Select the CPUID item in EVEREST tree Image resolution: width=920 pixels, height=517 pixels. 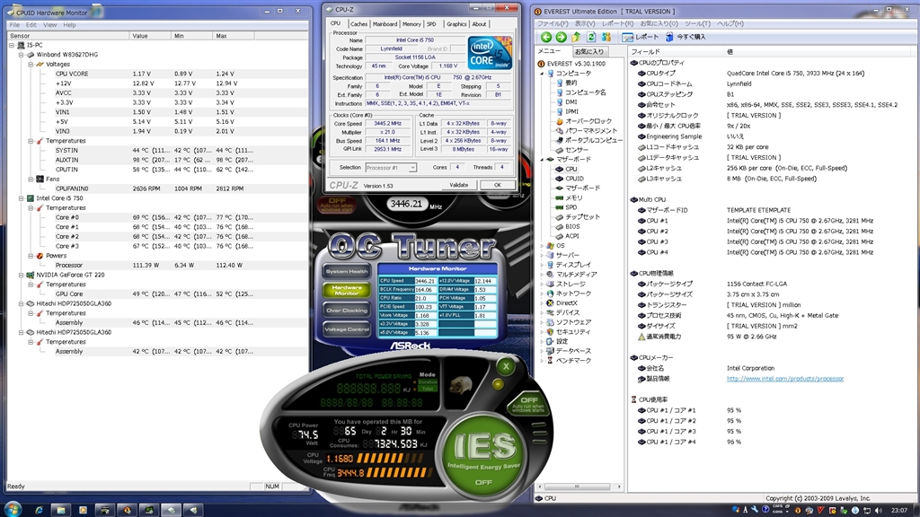click(x=573, y=178)
